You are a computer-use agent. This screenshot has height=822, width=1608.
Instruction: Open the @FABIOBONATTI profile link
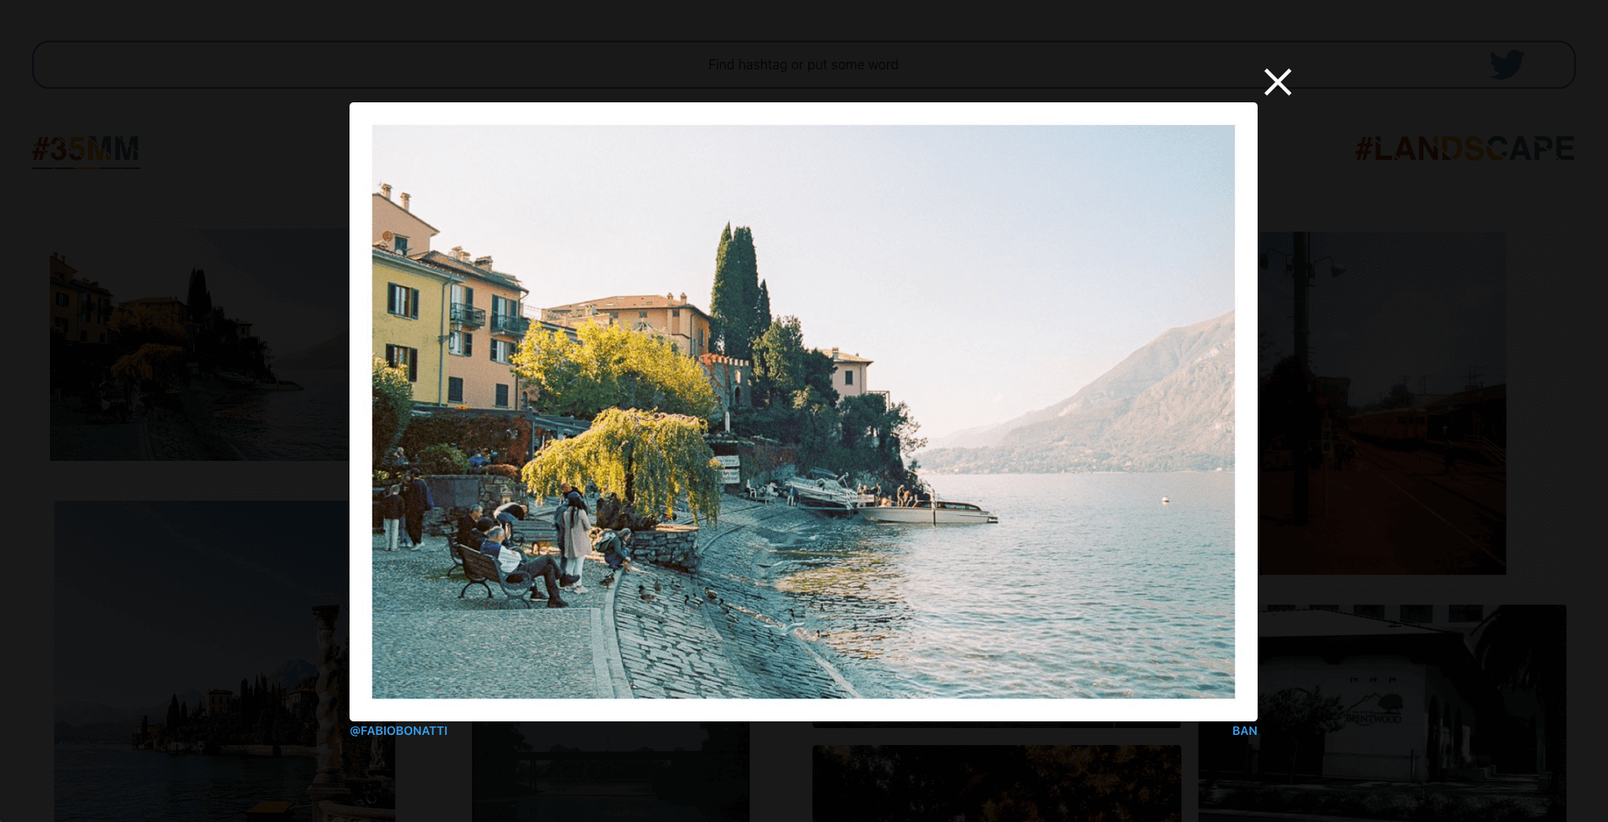pyautogui.click(x=399, y=731)
